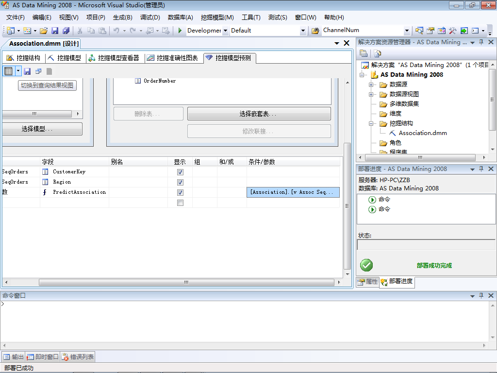Click the Cut scissors icon
Image resolution: width=497 pixels, height=373 pixels.
tap(80, 31)
